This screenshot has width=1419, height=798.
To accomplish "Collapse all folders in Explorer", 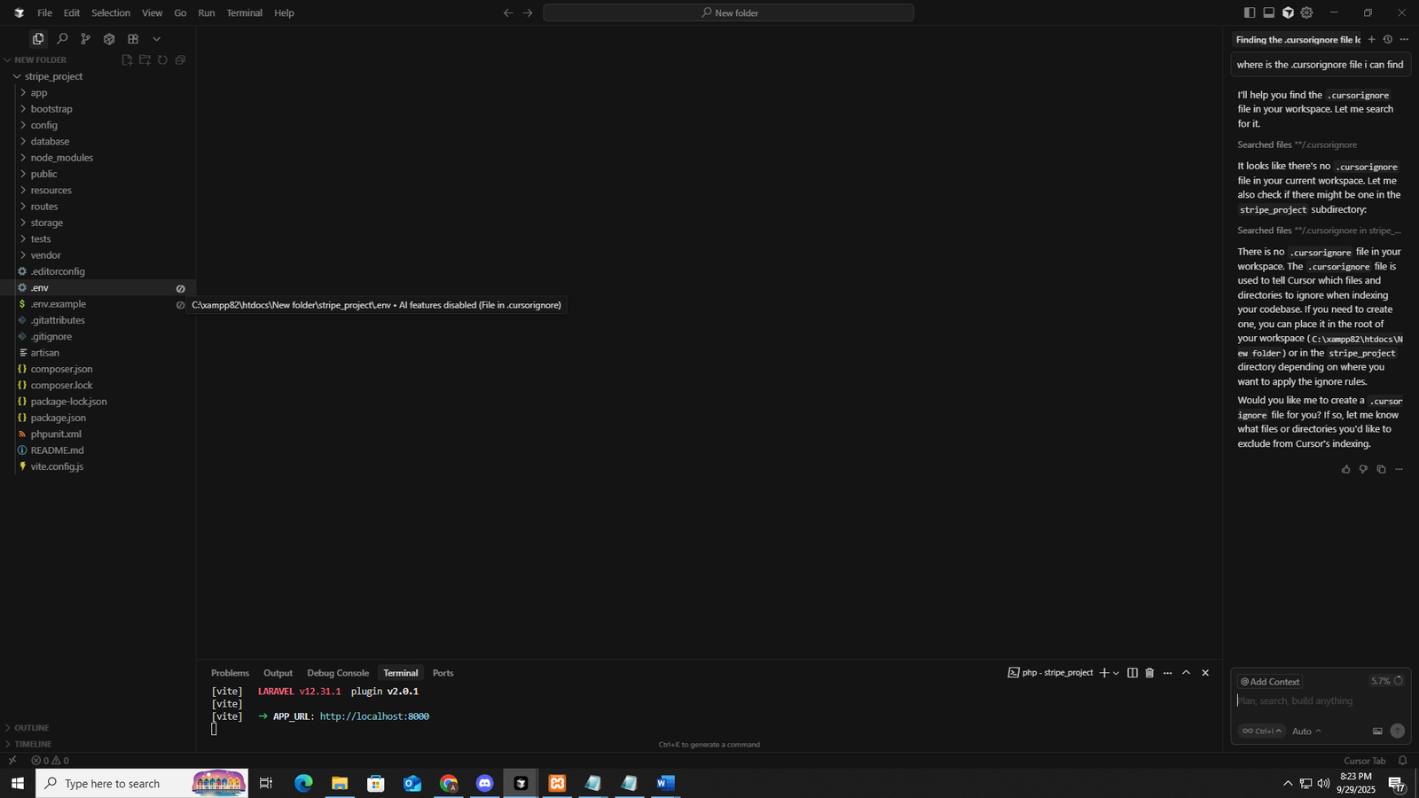I will pyautogui.click(x=180, y=60).
